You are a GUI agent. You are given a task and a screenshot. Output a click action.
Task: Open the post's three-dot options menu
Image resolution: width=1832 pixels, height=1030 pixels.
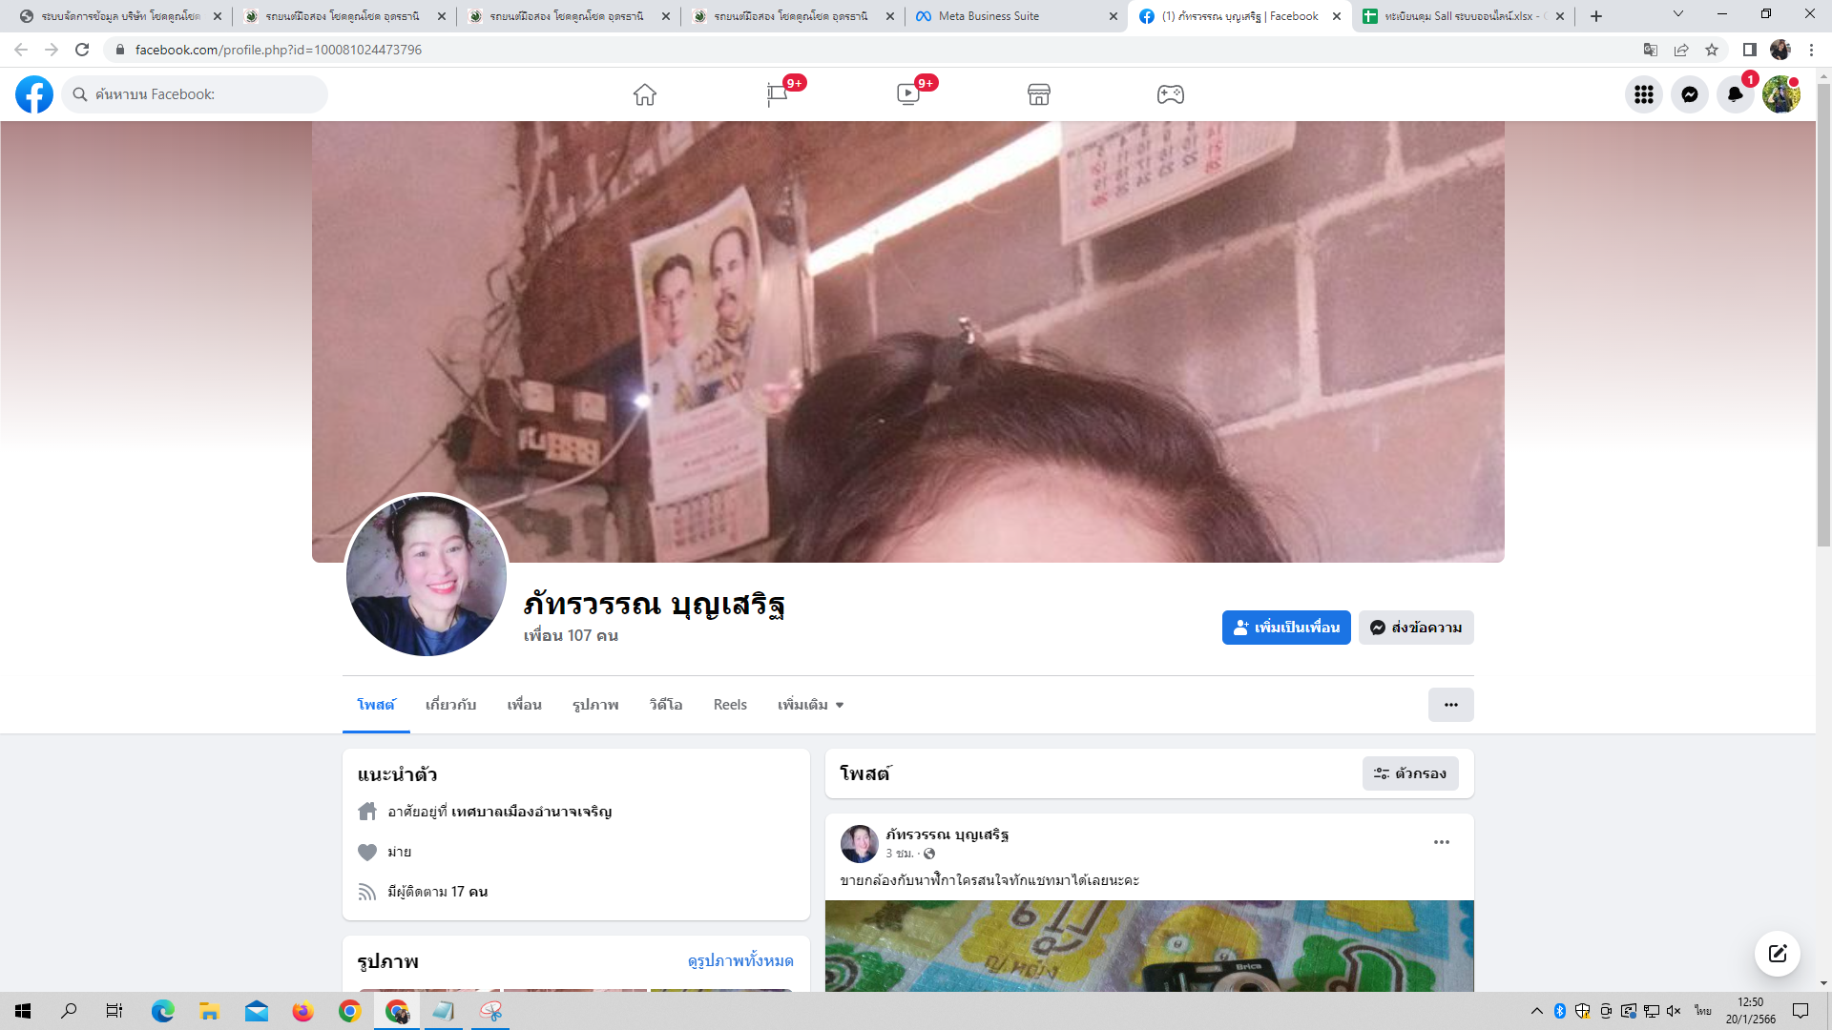[1442, 842]
